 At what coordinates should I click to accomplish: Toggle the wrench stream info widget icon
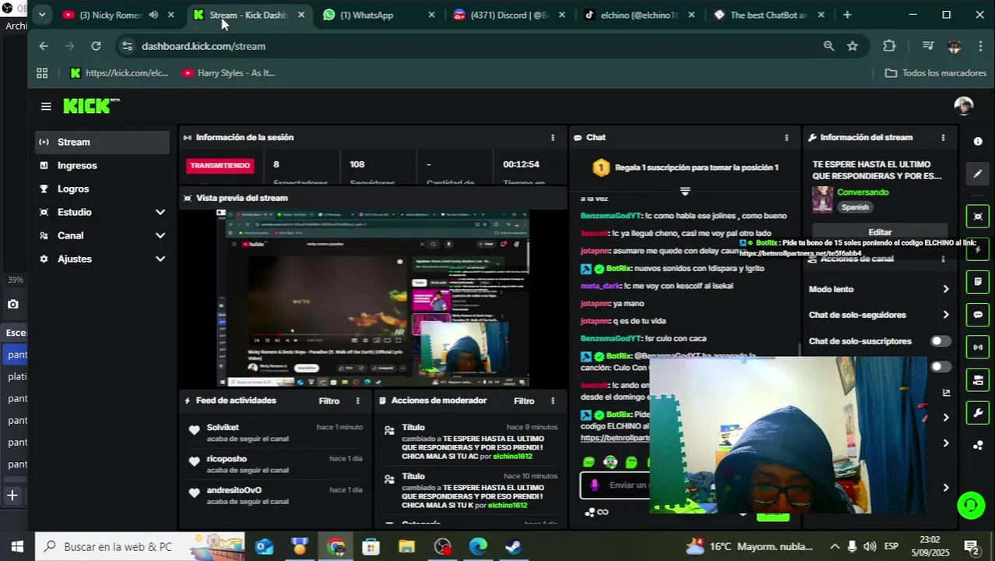978,412
